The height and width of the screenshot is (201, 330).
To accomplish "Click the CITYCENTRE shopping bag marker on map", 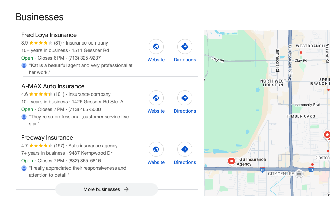I will (x=299, y=174).
